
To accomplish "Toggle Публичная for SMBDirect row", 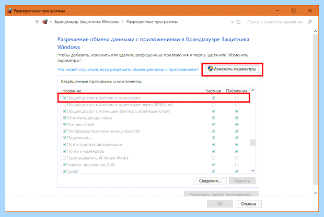I will 237,104.
